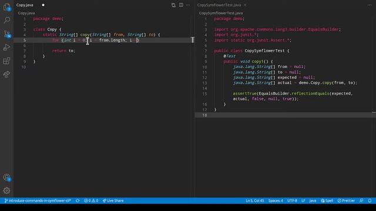The height and width of the screenshot is (211, 376).
Task: Open the Manage gear icon
Action: click(6, 190)
